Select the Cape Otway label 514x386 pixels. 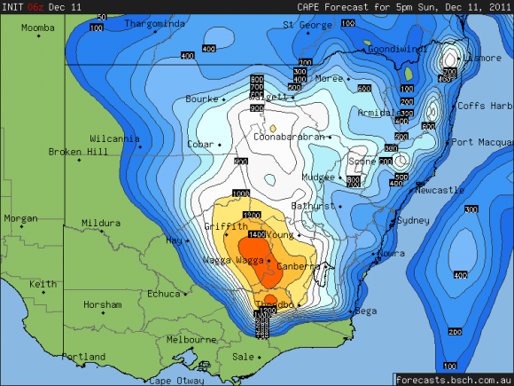[176, 381]
